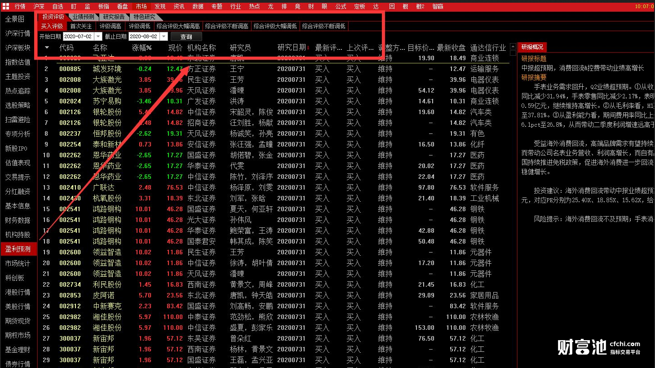
Task: Open the column header triangle menu
Action: coord(47,48)
